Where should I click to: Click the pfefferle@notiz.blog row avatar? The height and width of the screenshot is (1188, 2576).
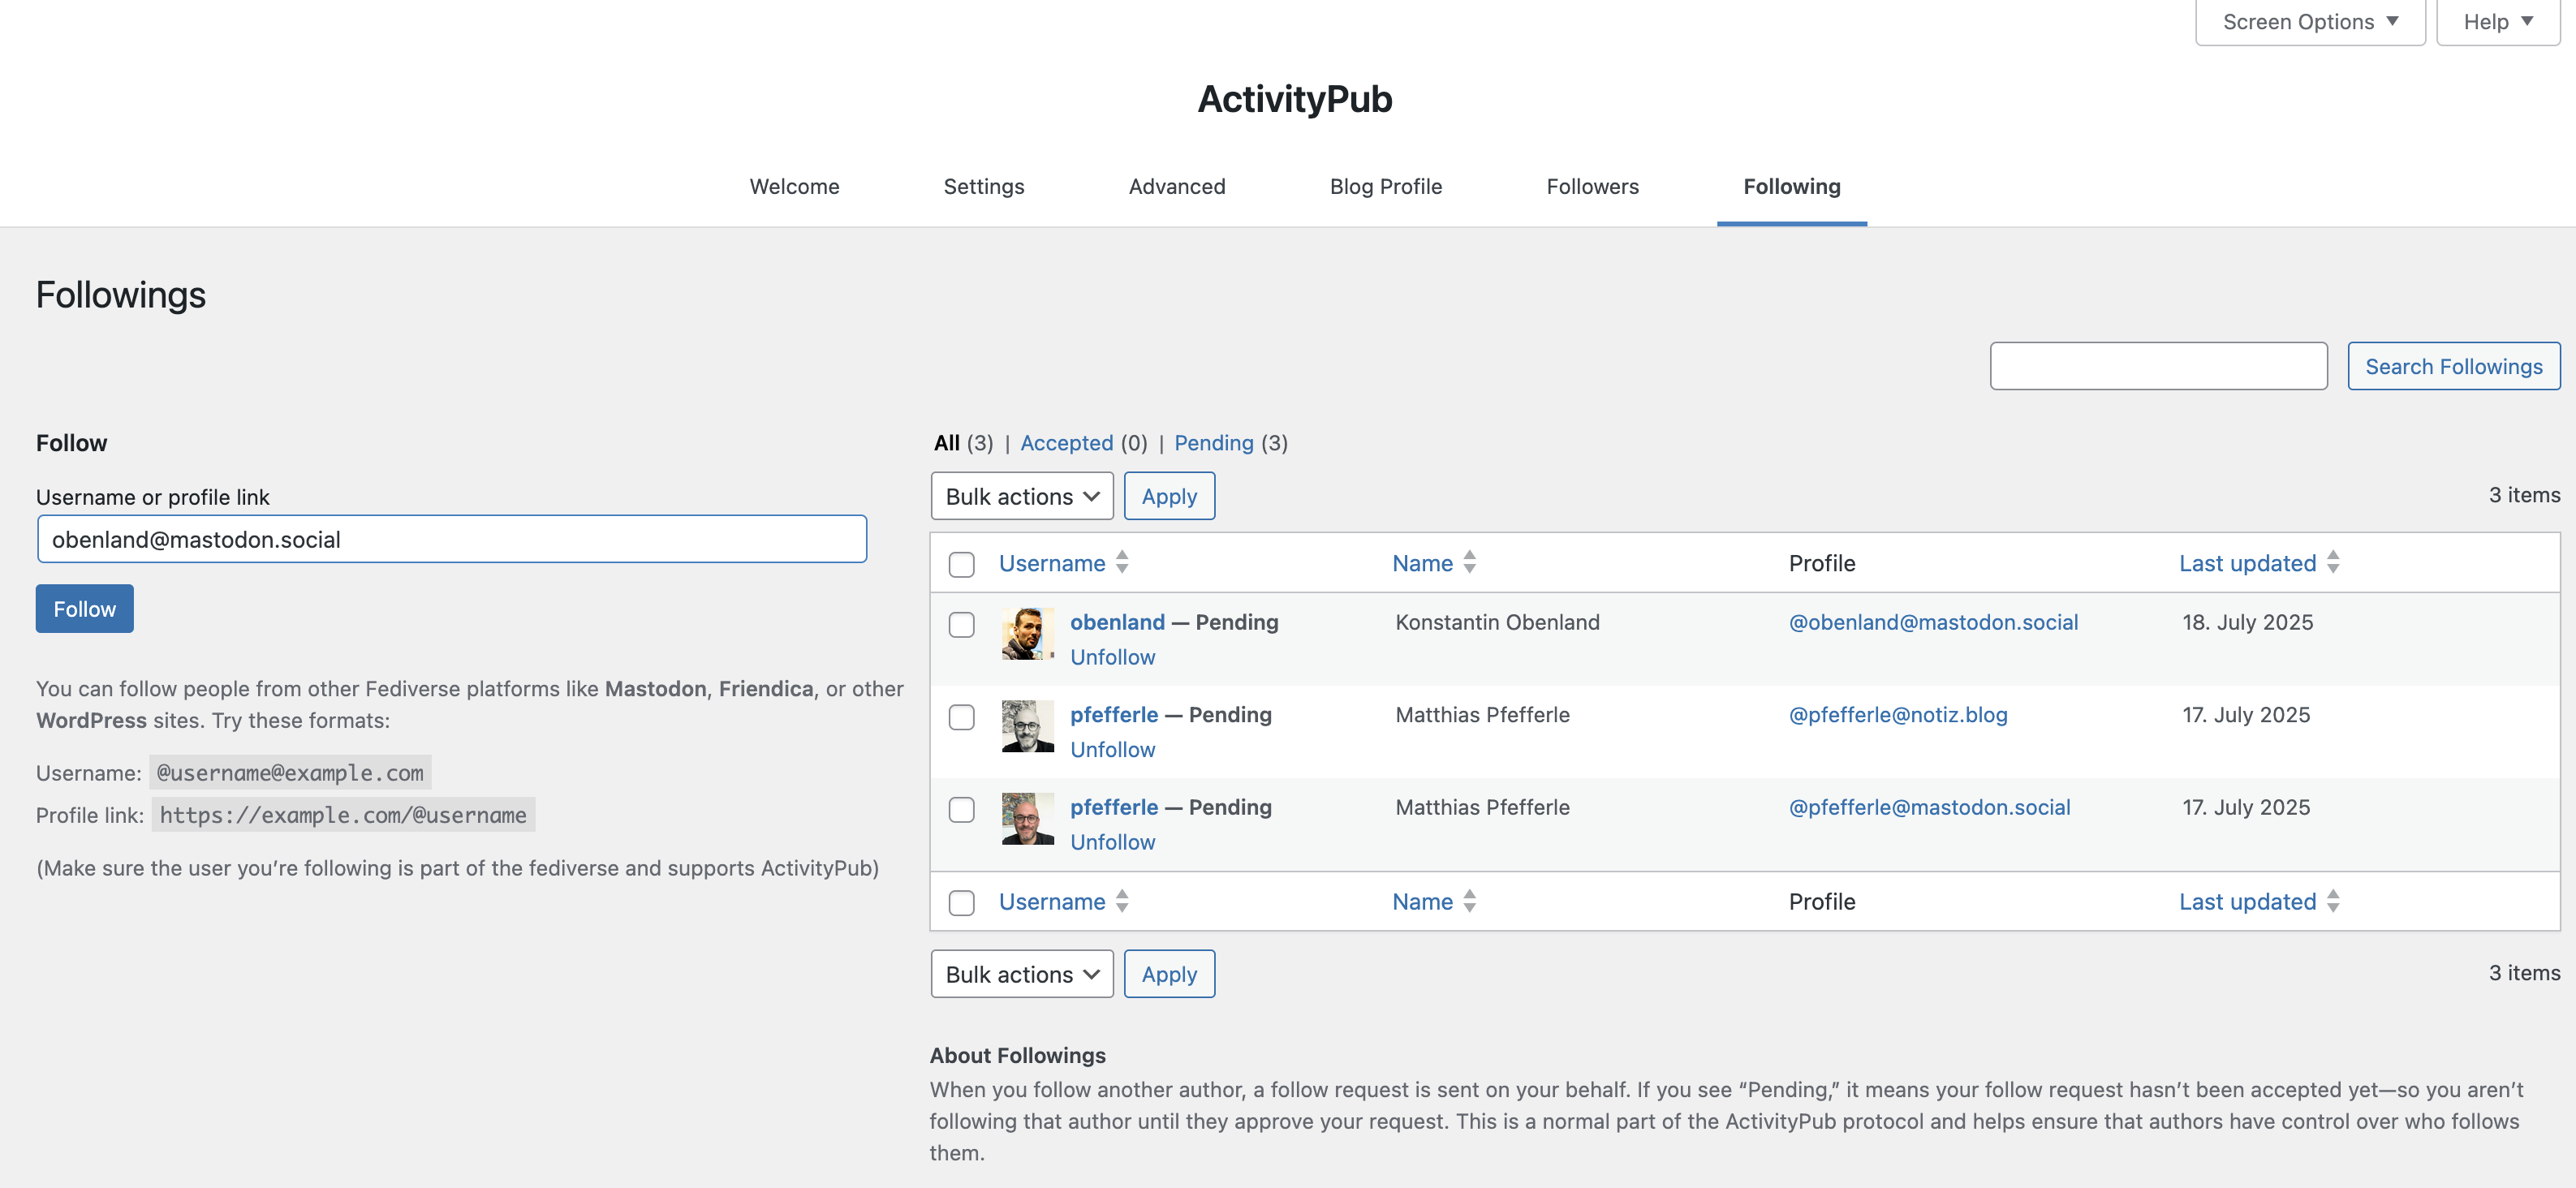1027,726
